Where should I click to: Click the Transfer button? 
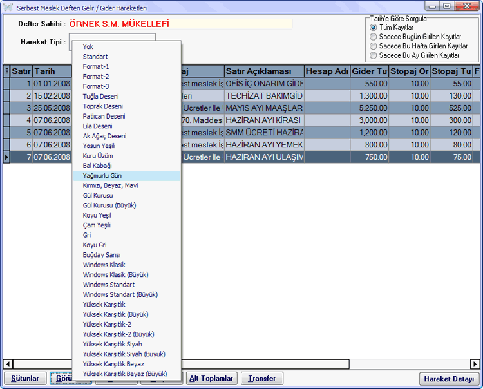[262, 379]
